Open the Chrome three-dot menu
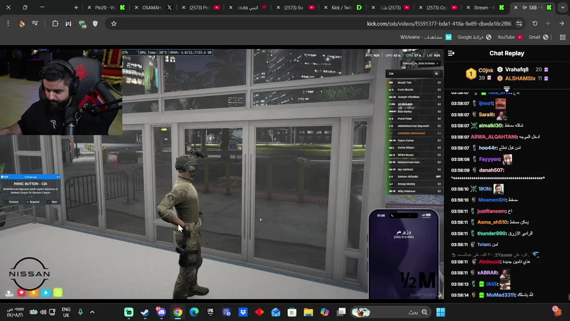This screenshot has height=321, width=570. 8,24
